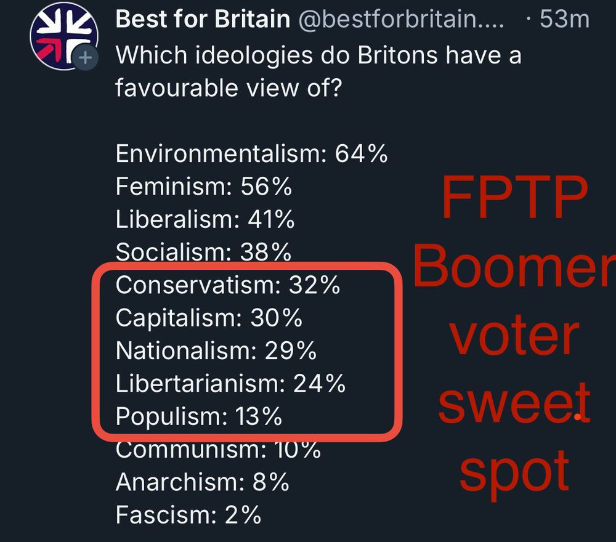This screenshot has width=616, height=542.
Task: Select the Communism: 10% line
Action: [218, 450]
